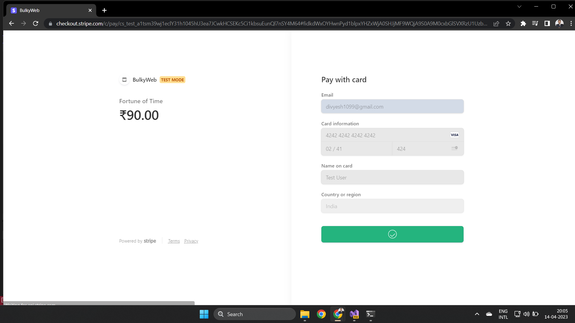Open the browser extensions puzzle icon
This screenshot has height=323, width=575.
click(x=523, y=24)
